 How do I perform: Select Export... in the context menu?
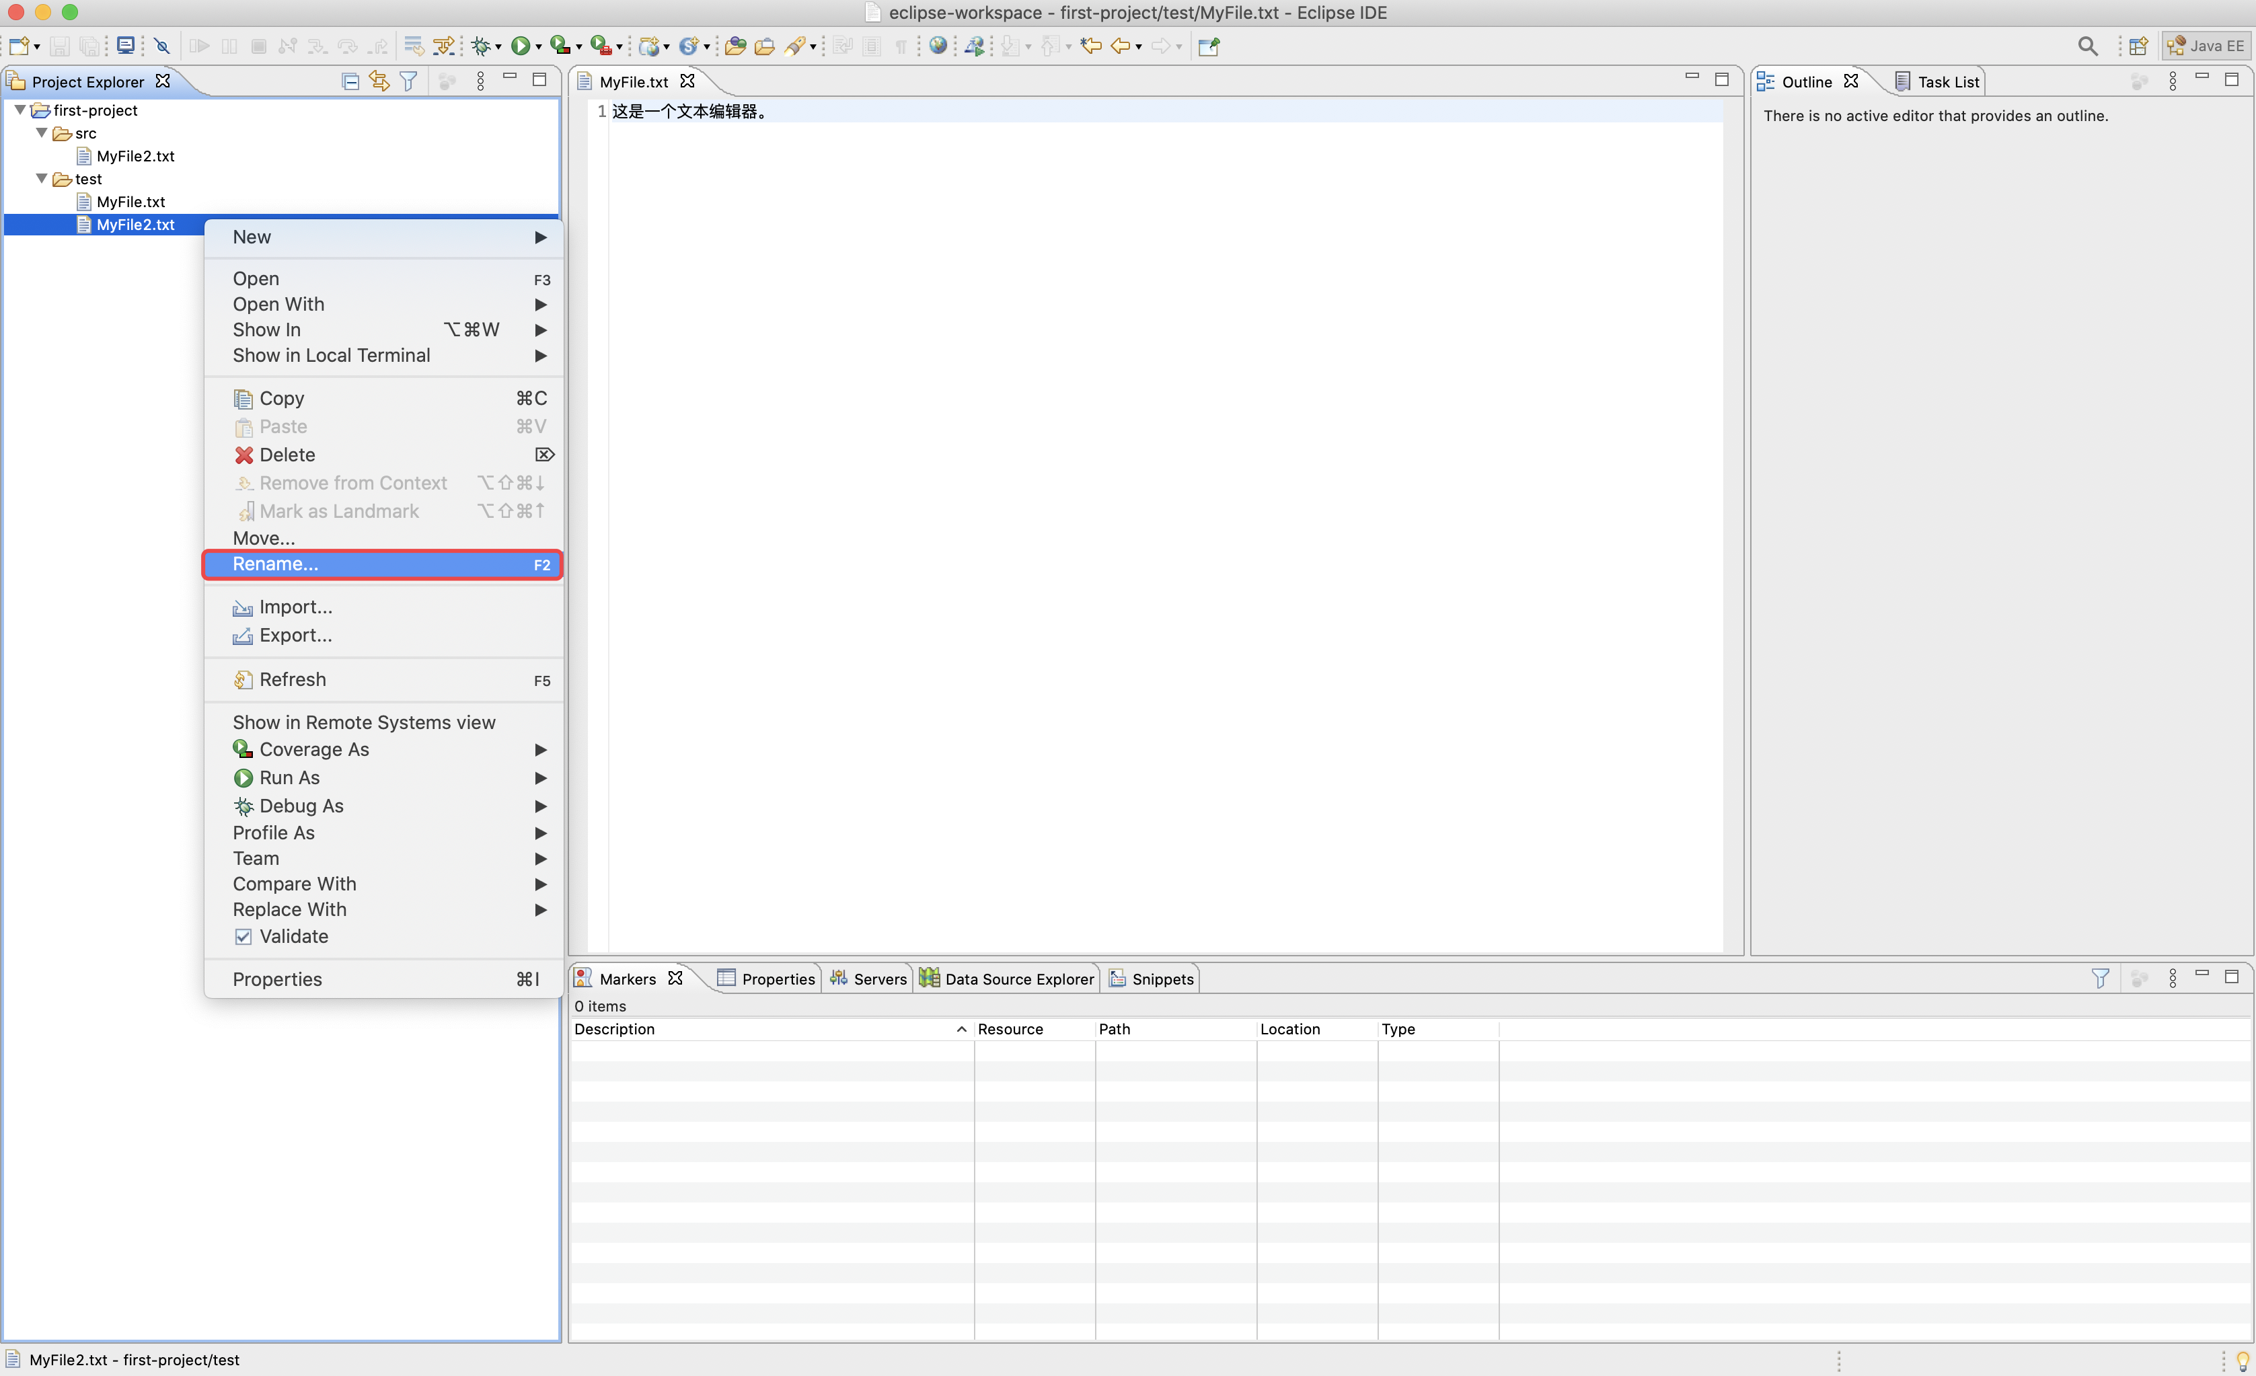tap(383, 636)
